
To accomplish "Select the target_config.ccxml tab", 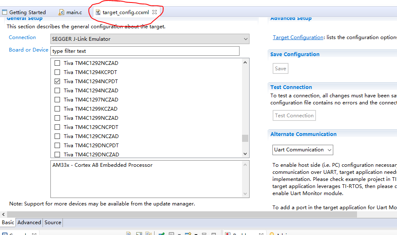I will [126, 12].
